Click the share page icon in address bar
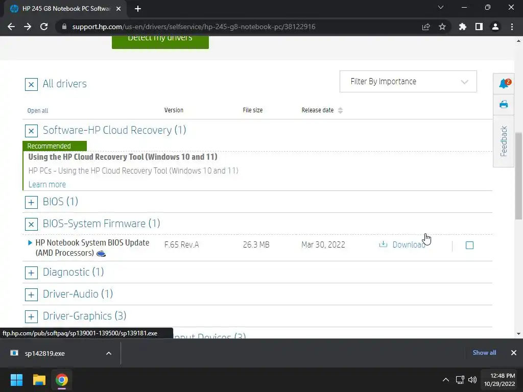Viewport: 523px width, 392px height. coord(426,27)
